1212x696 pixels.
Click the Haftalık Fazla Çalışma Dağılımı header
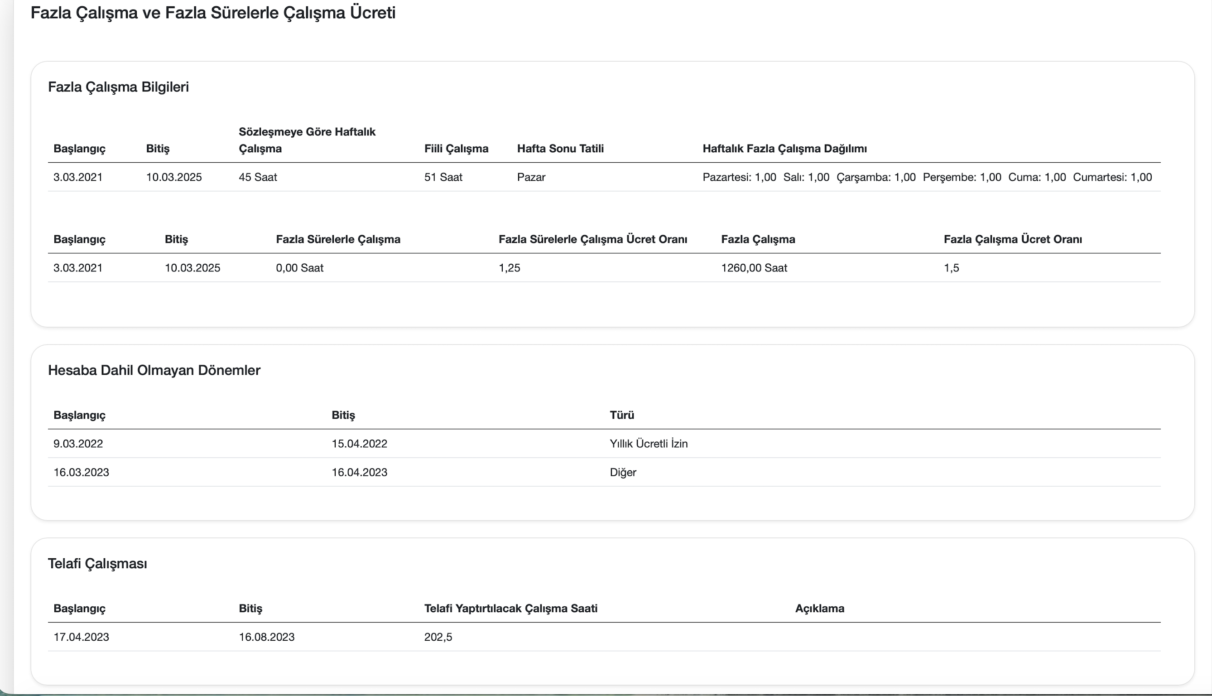click(784, 149)
